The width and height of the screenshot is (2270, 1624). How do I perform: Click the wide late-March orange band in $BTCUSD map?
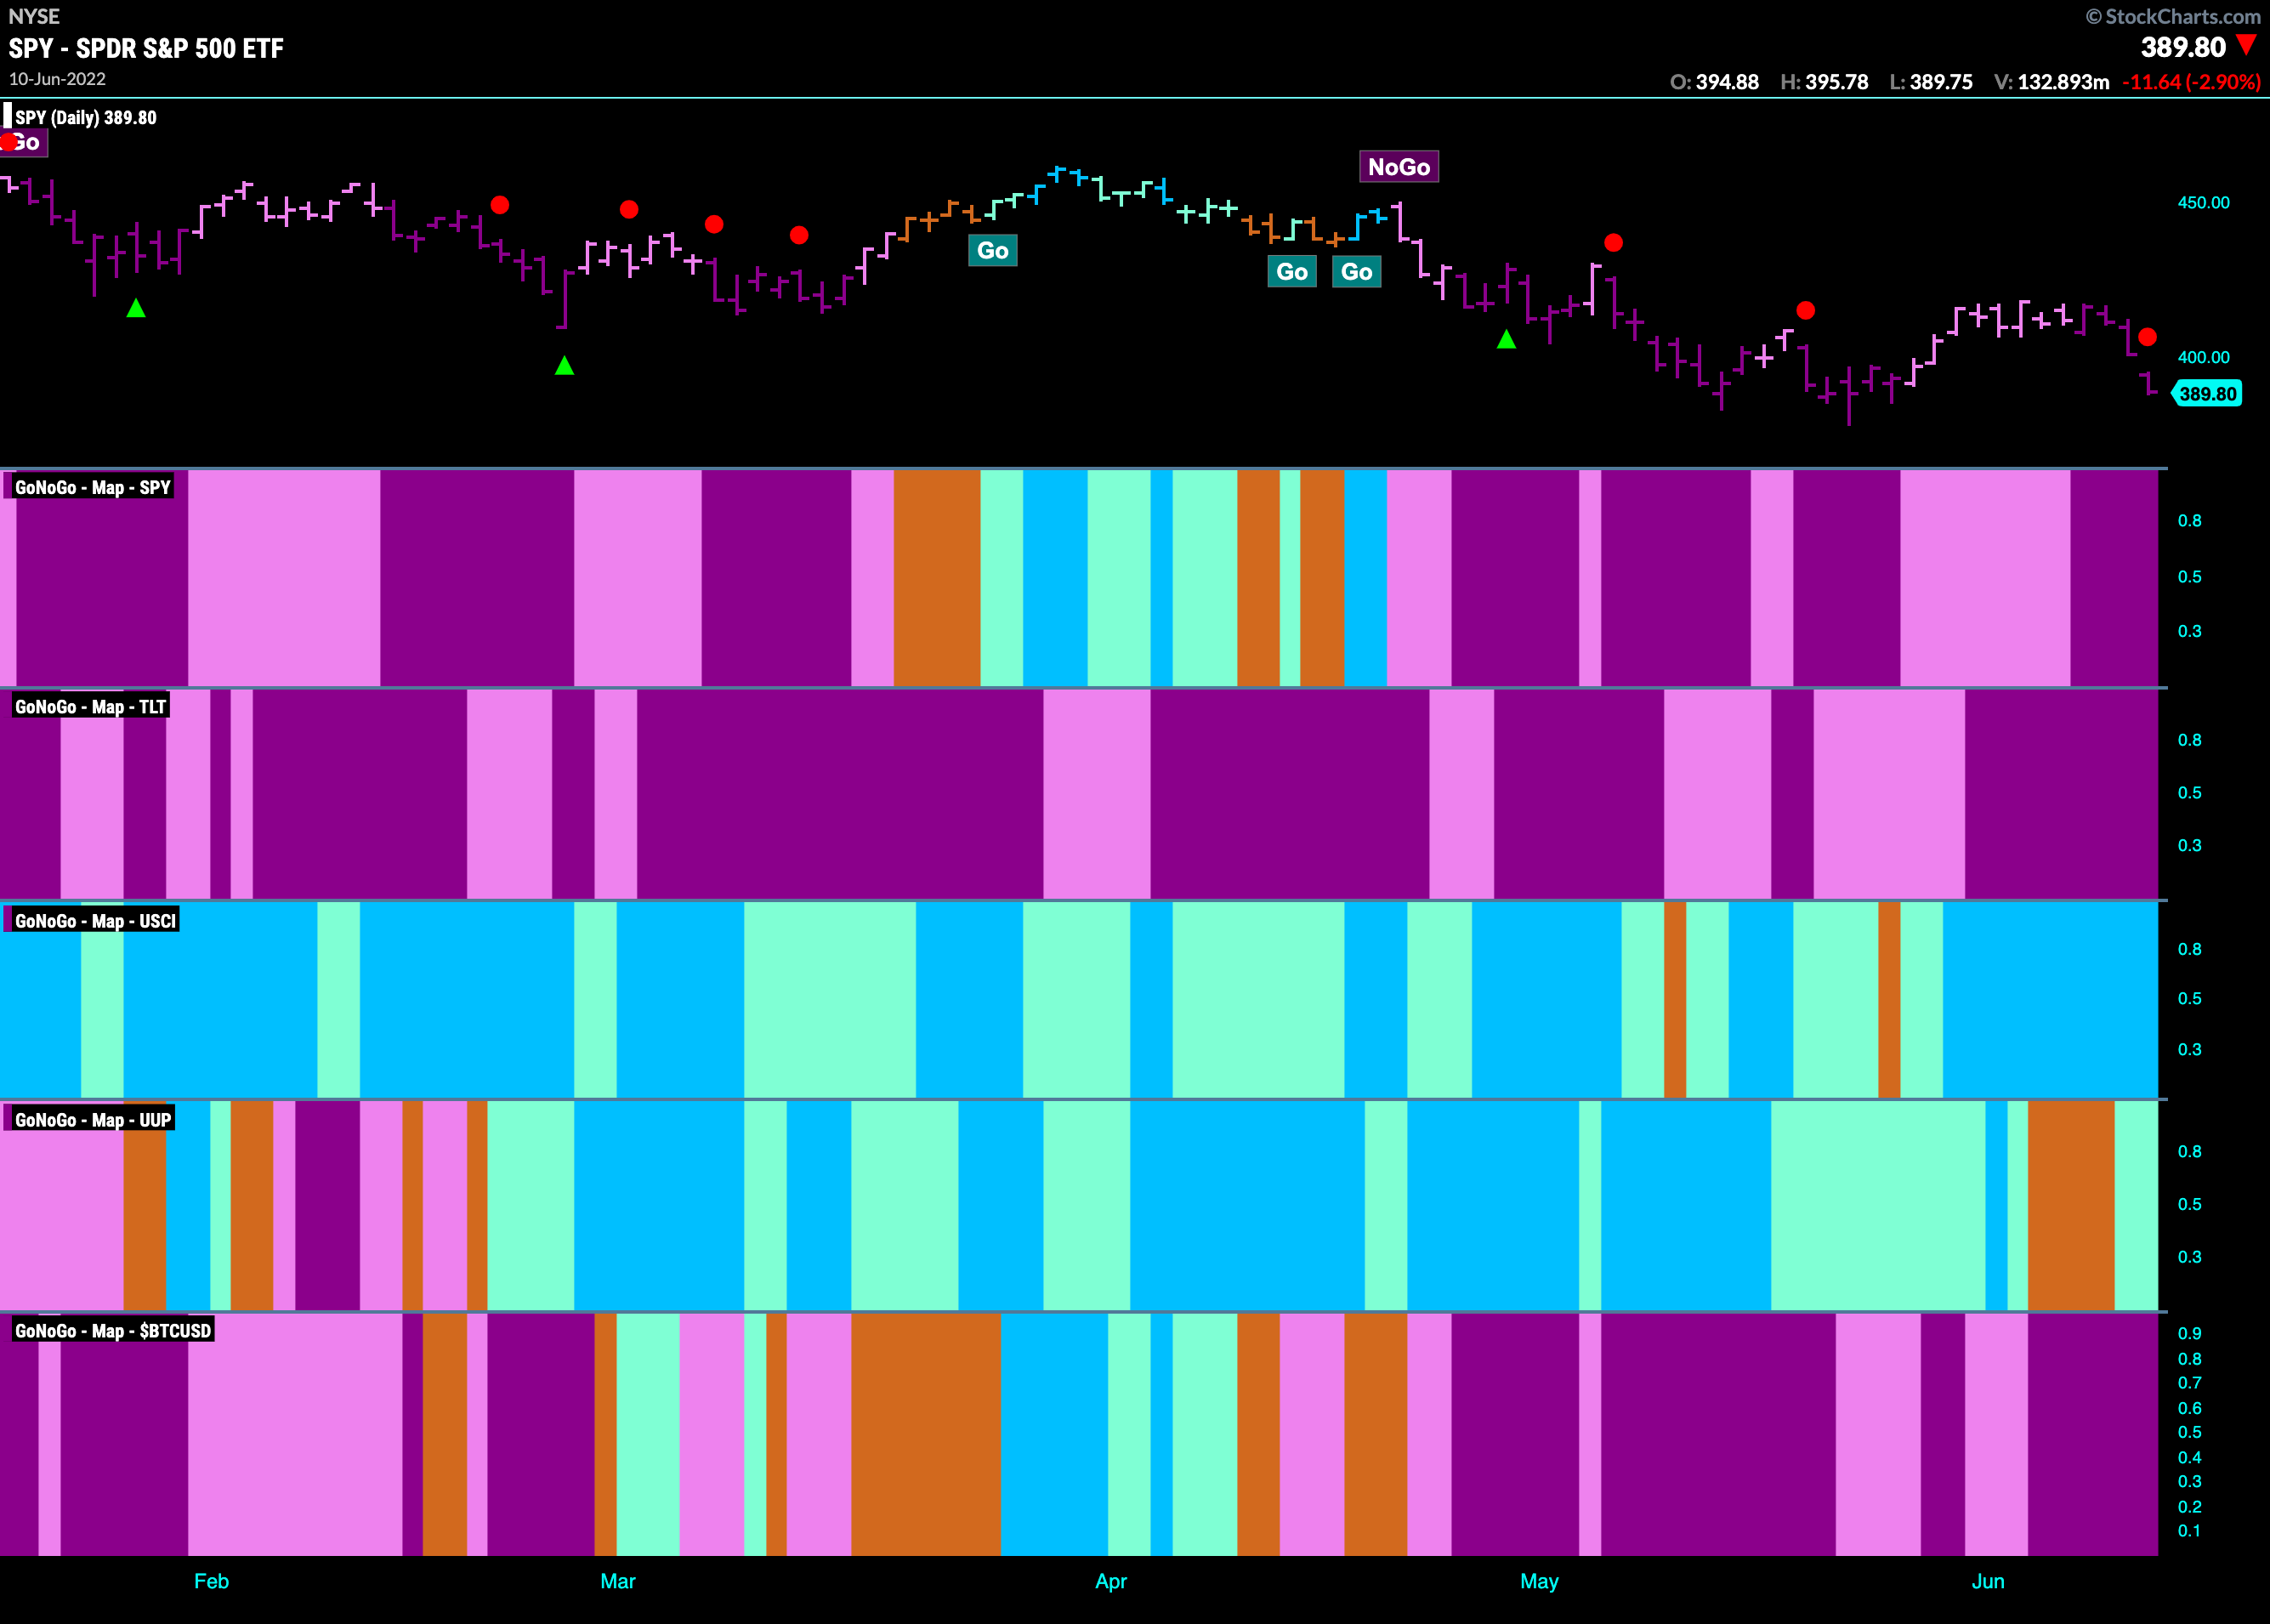(926, 1434)
